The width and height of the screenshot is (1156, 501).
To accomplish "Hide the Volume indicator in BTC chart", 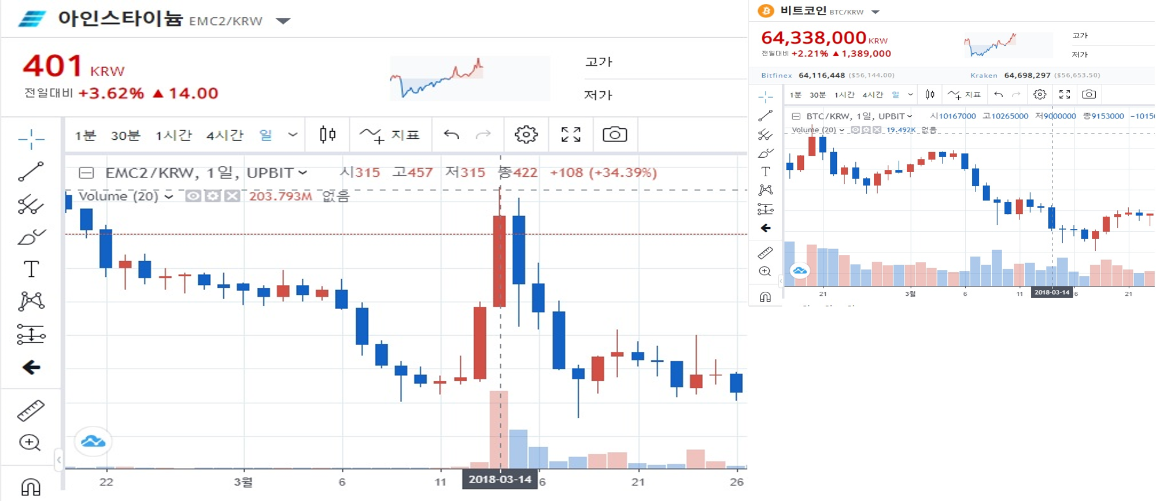I will pos(855,130).
